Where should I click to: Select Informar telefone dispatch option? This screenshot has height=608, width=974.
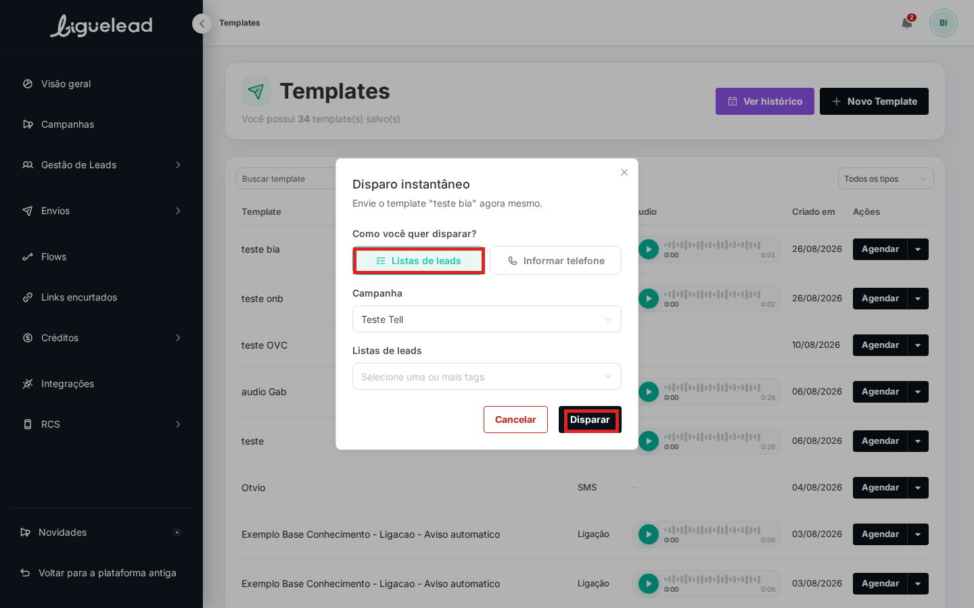(555, 261)
